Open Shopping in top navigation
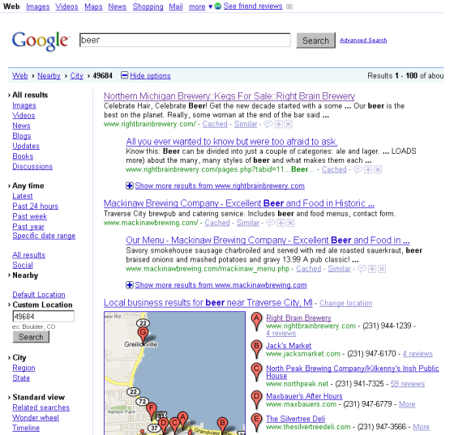Image resolution: width=454 pixels, height=435 pixels. point(148,6)
